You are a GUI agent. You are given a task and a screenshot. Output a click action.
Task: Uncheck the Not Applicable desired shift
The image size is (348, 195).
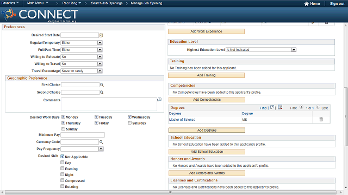click(x=63, y=157)
